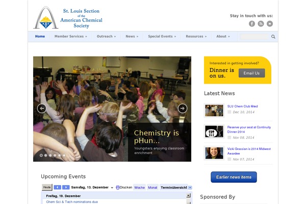Click the Samstag, 13. Dezember date label
306x204 pixels.
90,187
